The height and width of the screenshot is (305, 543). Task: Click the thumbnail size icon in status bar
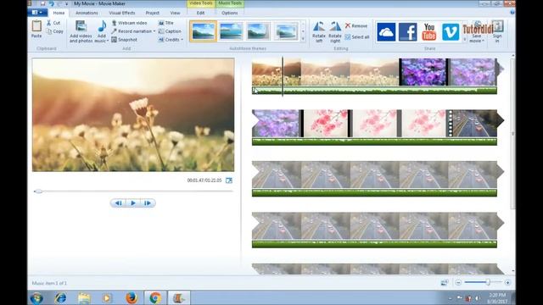445,283
